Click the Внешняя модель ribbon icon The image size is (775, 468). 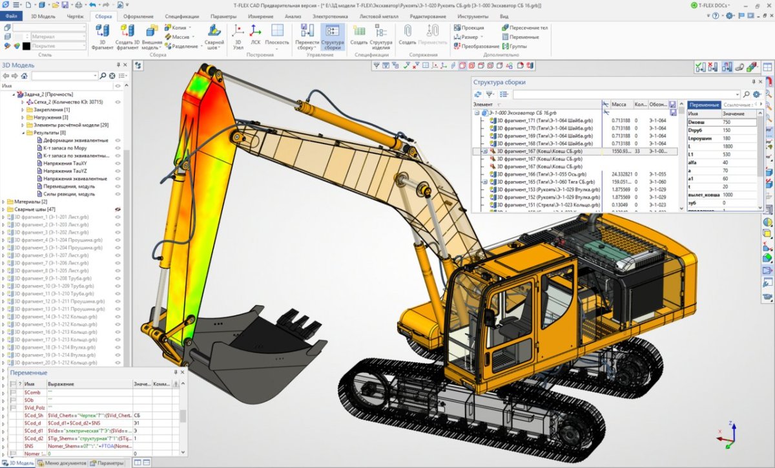151,30
